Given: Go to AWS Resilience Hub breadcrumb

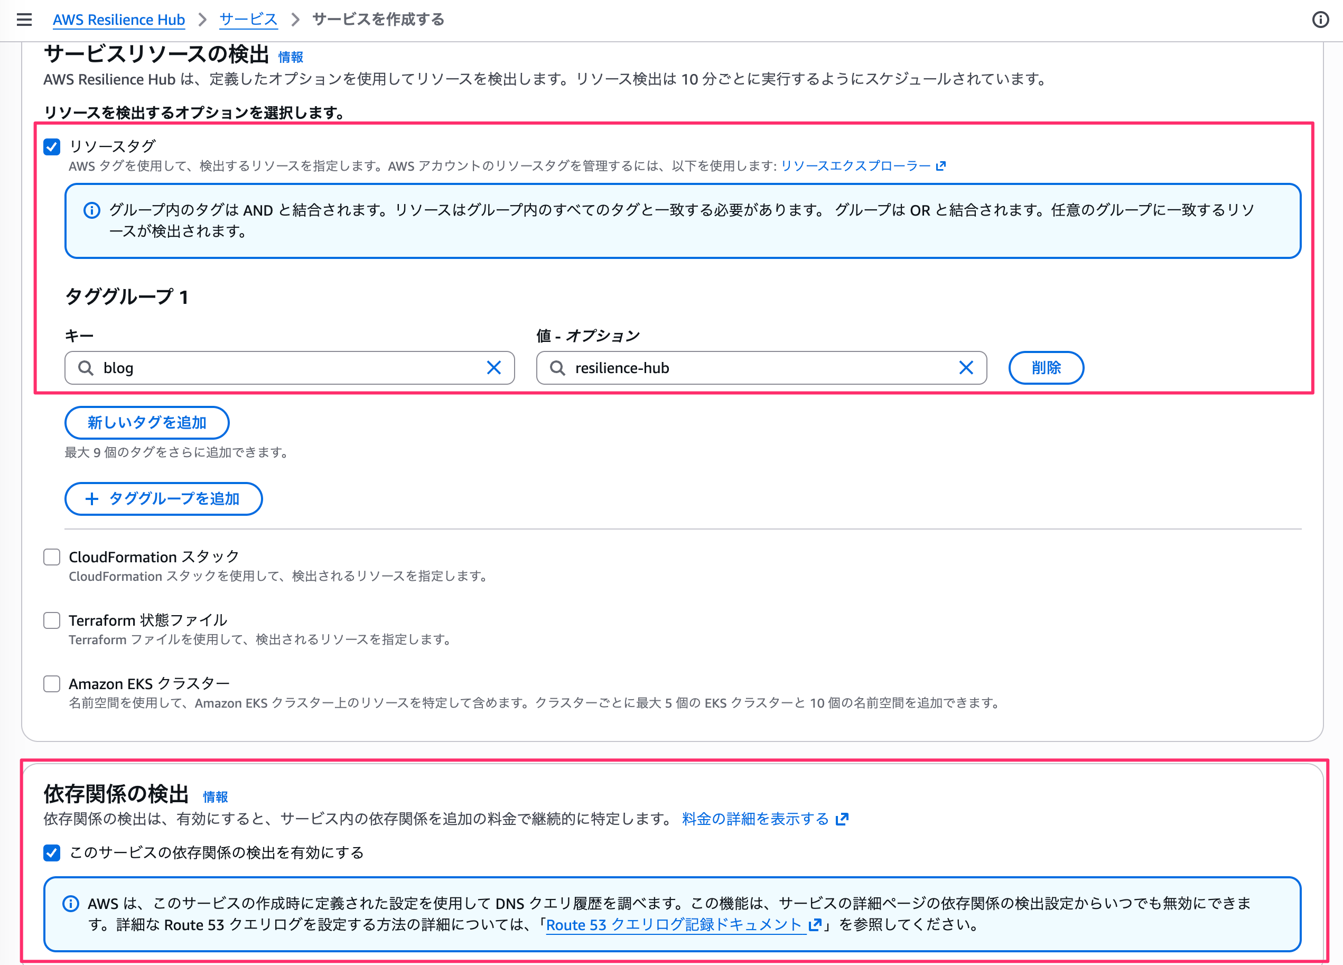Looking at the screenshot, I should (119, 20).
